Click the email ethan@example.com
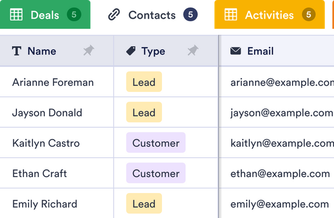This screenshot has height=218, width=334. coord(280,174)
